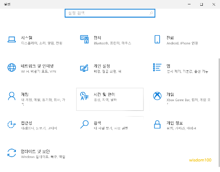Click the clock and language icon for 시간 및 언어
Viewport: 220px width, 172px height.
84,96
